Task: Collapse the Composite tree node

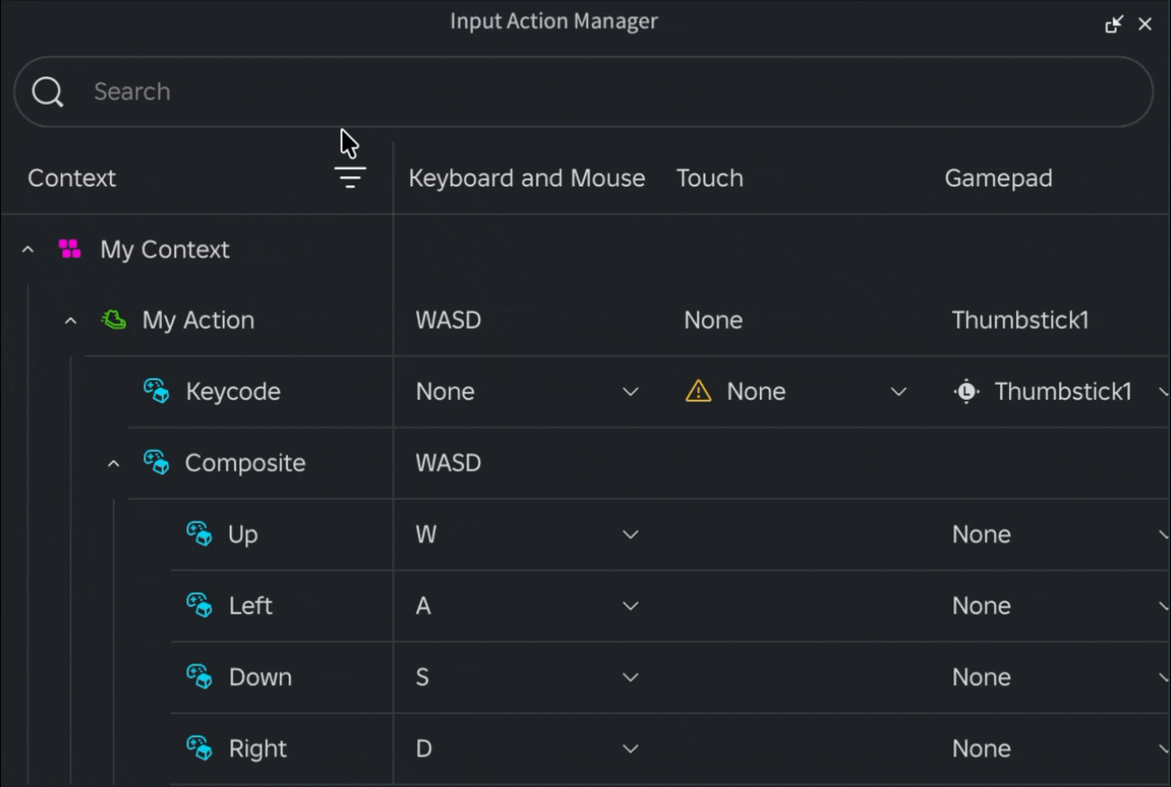Action: [114, 463]
